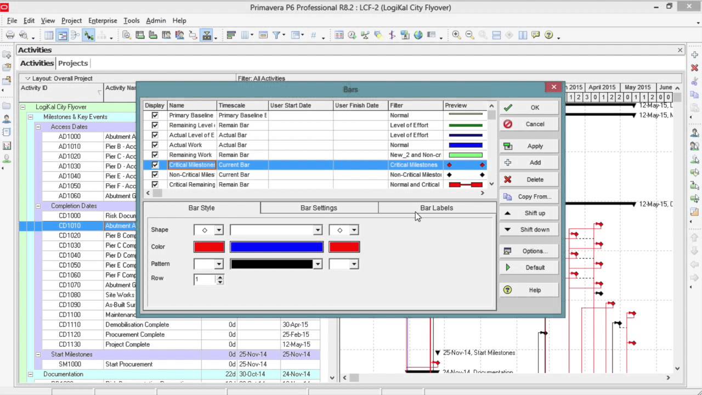Click the Filter funnel toolbar icon
The width and height of the screenshot is (702, 395).
click(x=276, y=35)
